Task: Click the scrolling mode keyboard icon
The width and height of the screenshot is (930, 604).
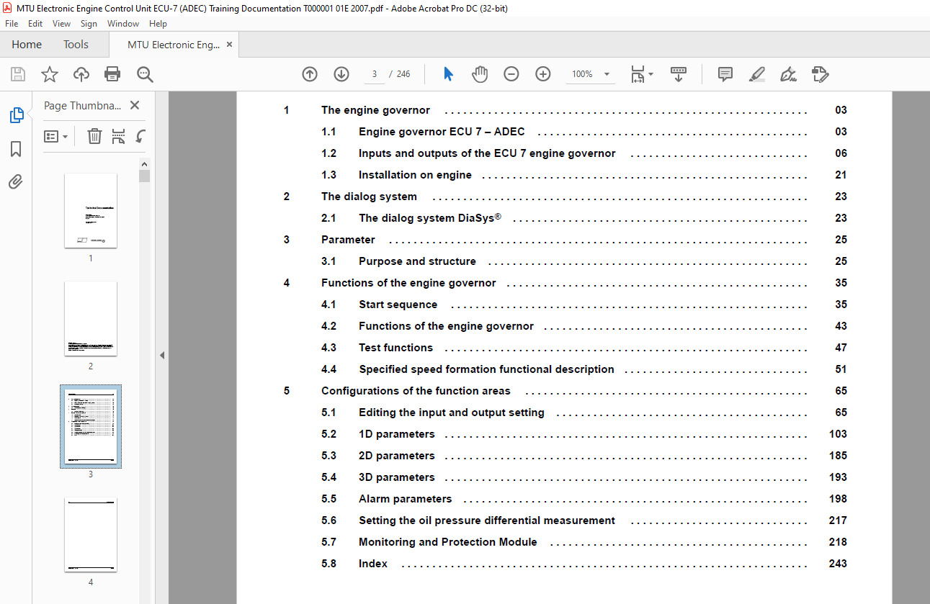Action: 679,74
